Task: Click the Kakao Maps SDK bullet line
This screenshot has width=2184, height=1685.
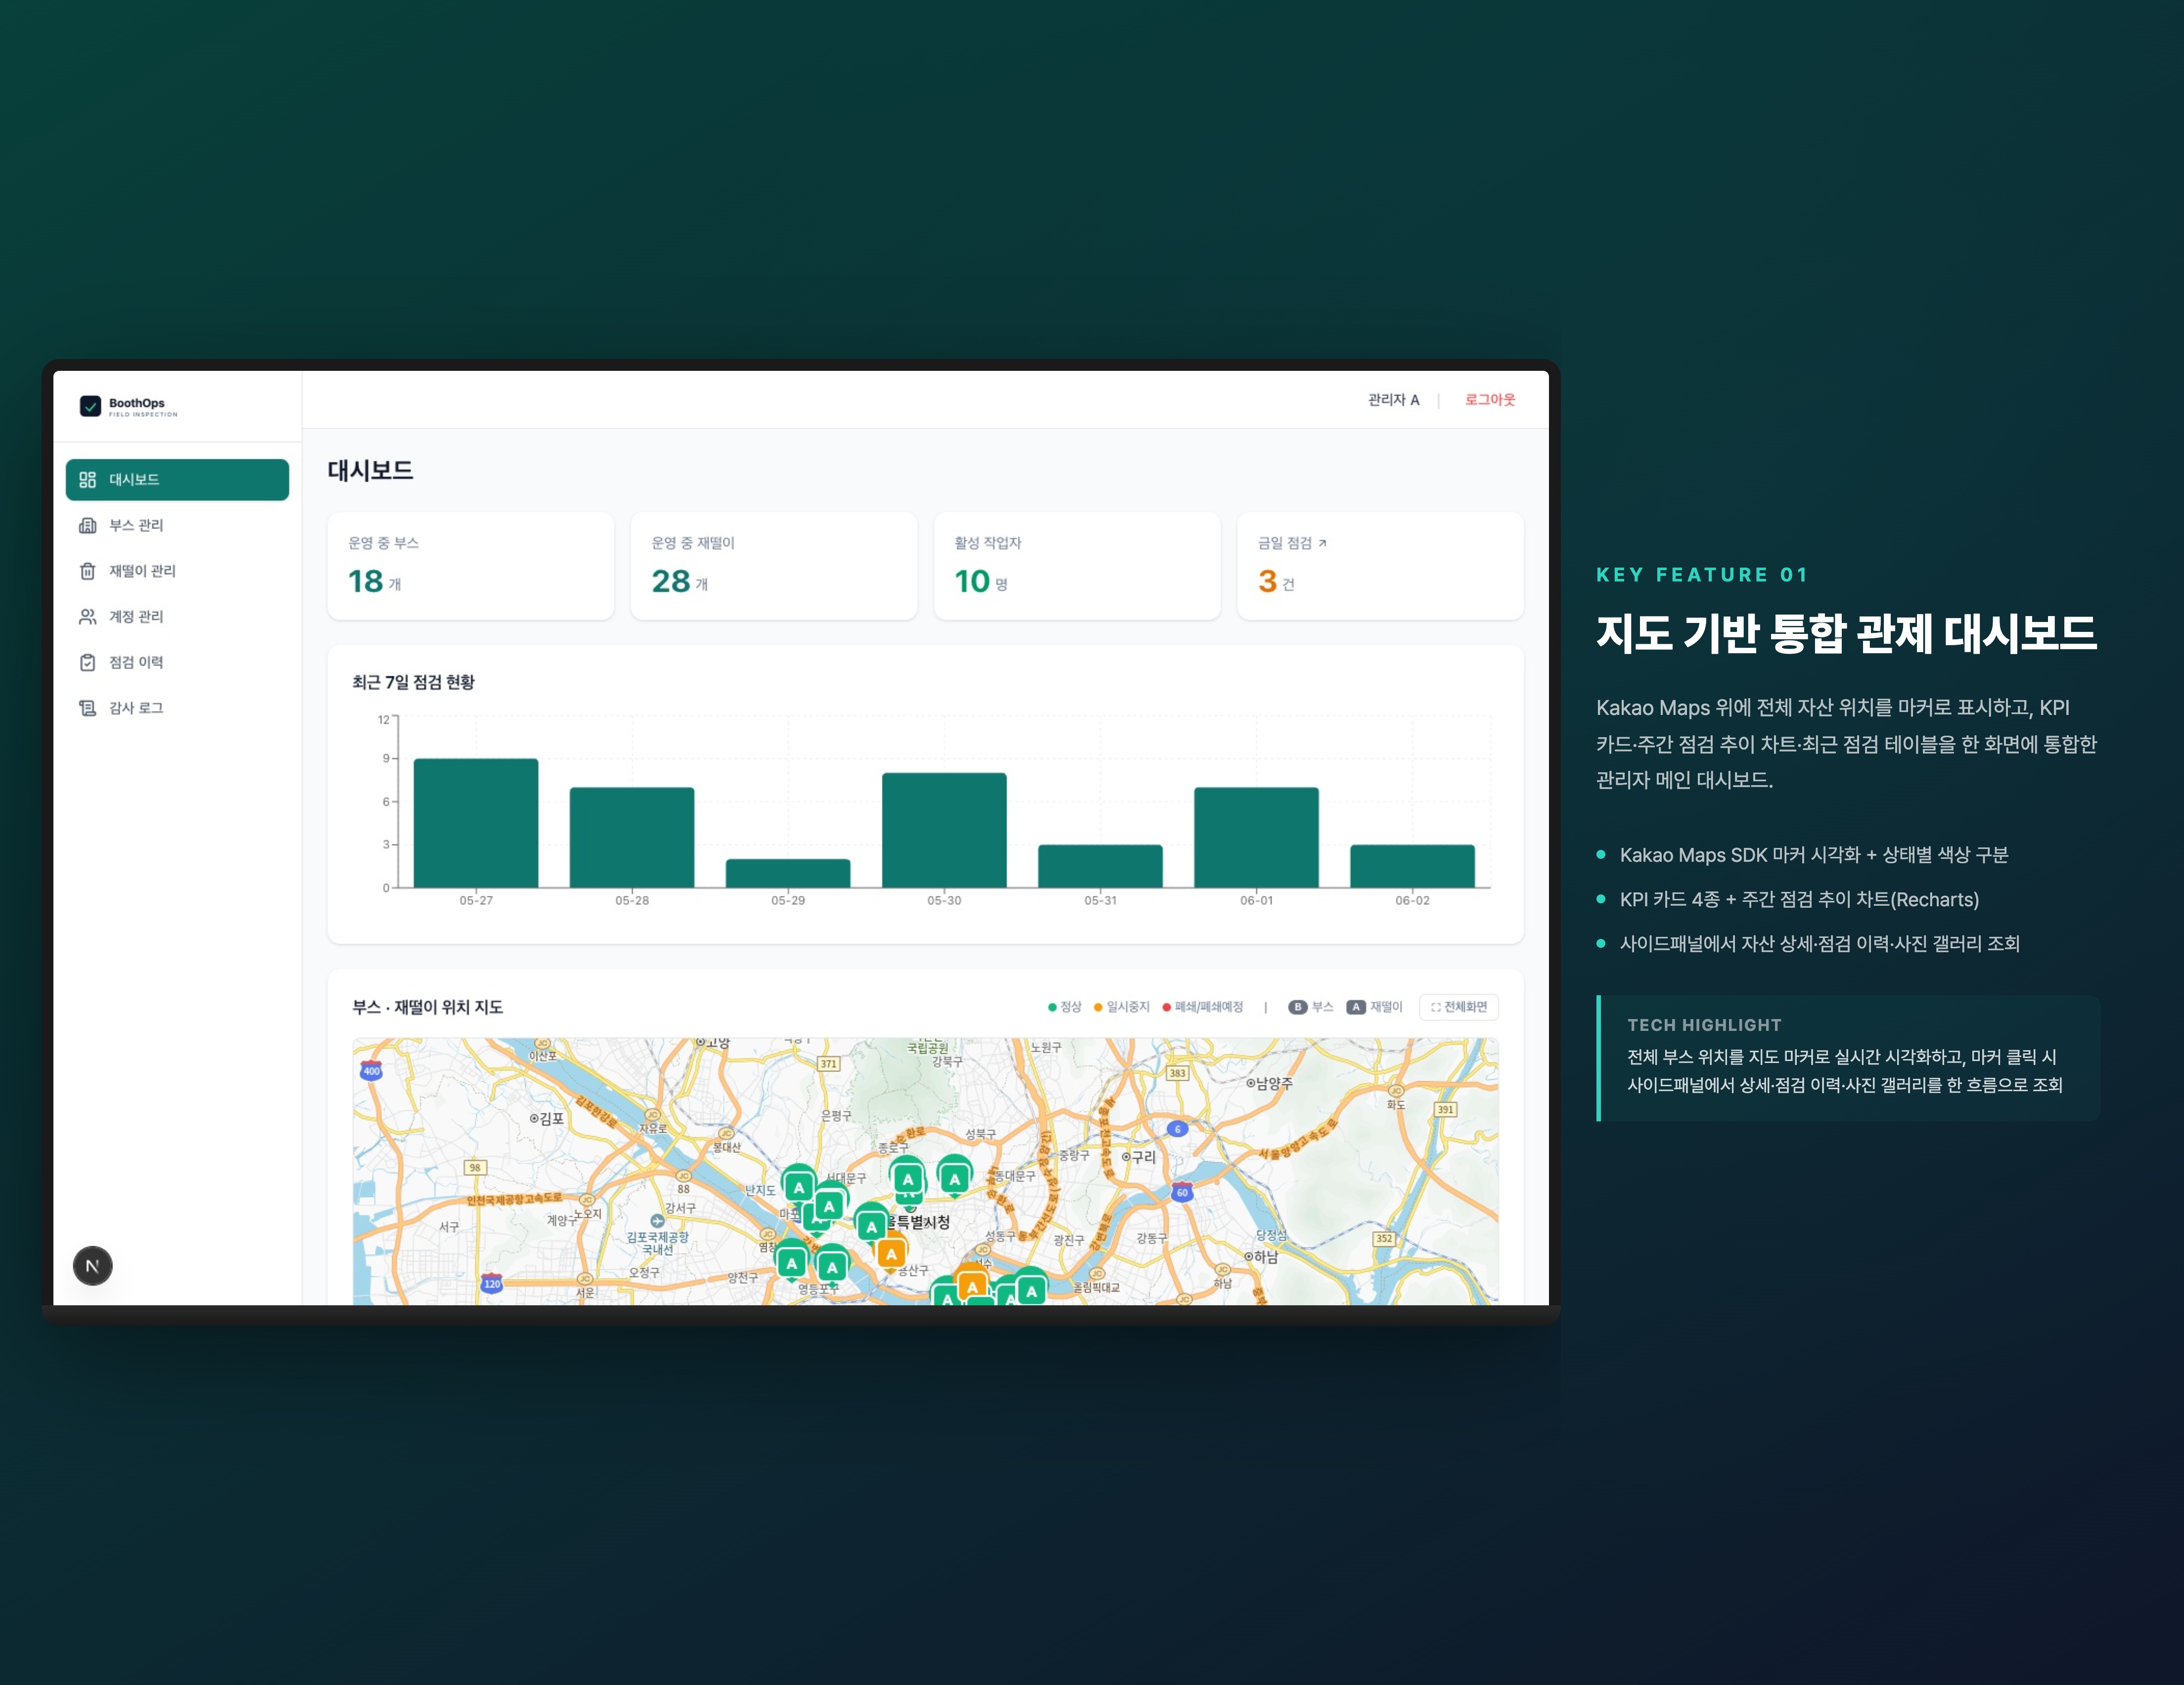Action: 1813,855
